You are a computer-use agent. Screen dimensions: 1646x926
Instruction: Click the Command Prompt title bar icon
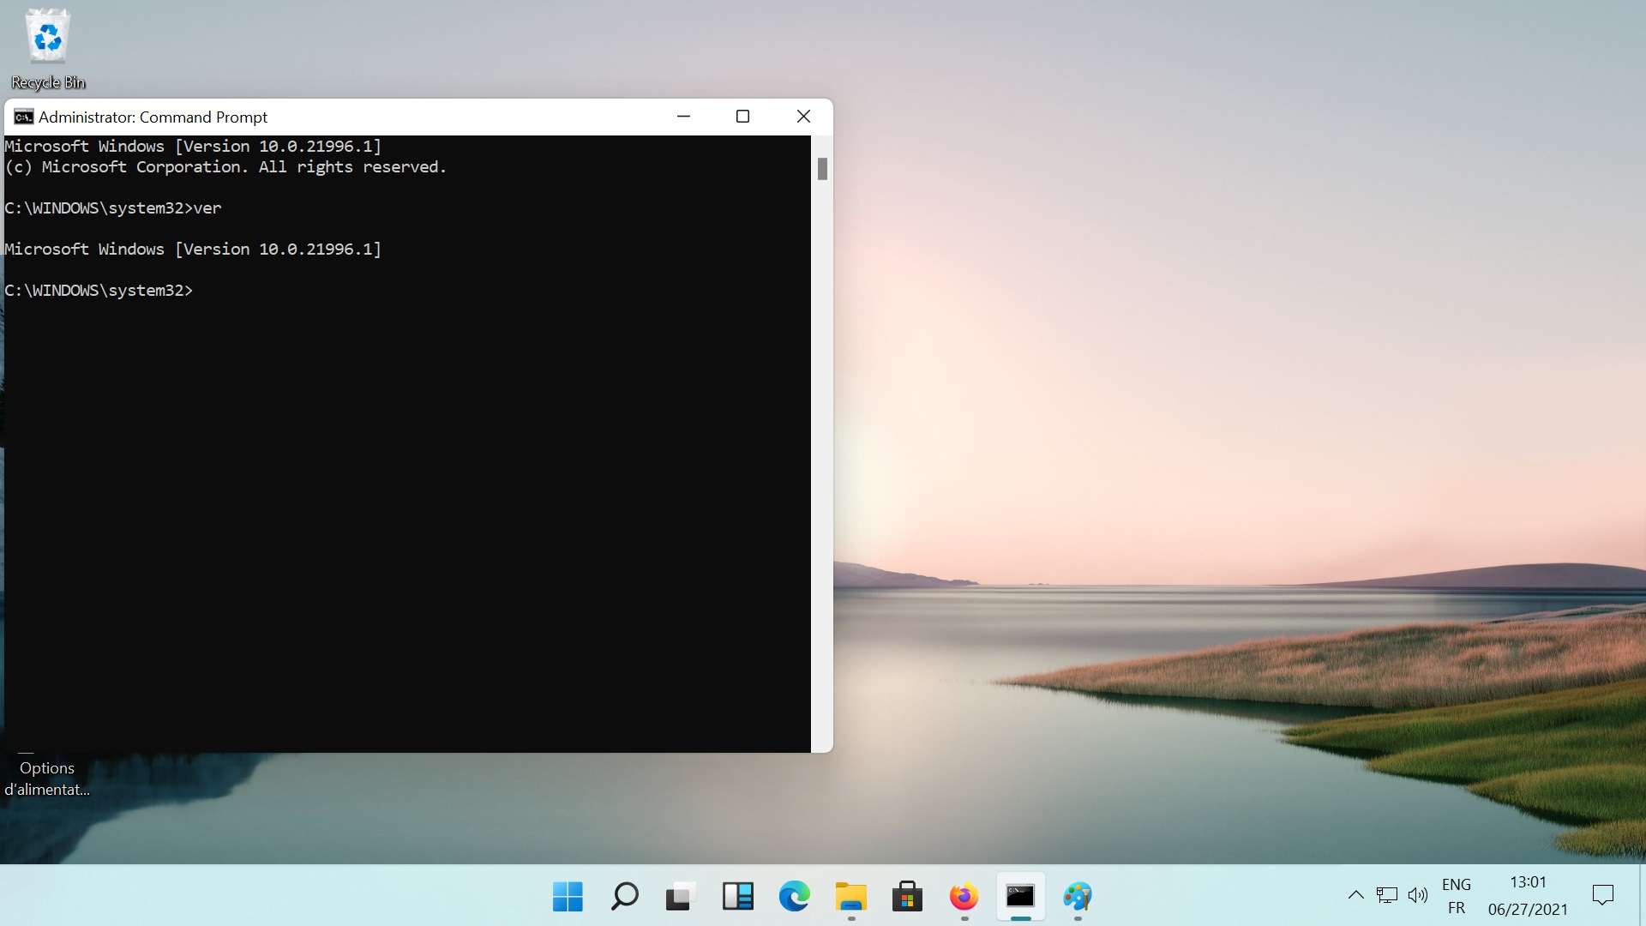[x=24, y=117]
